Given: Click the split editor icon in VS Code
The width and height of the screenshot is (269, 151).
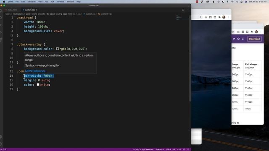Looking at the screenshot, I should click(x=183, y=10).
